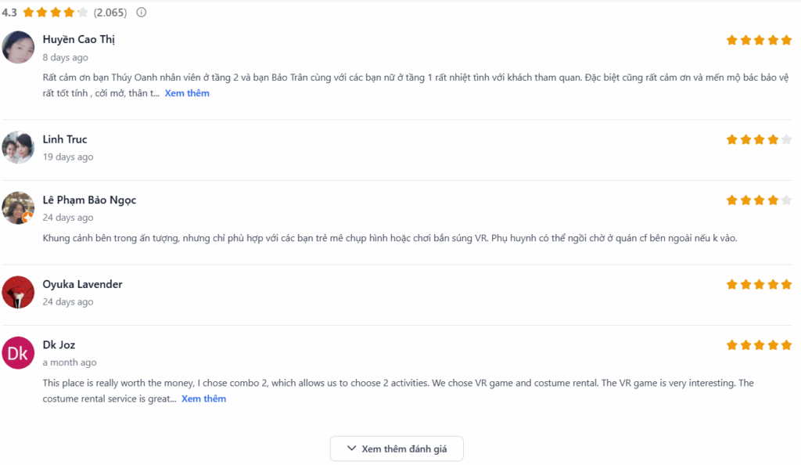Click Oyuka Lavender's five-star rating
The image size is (801, 465).
759,284
